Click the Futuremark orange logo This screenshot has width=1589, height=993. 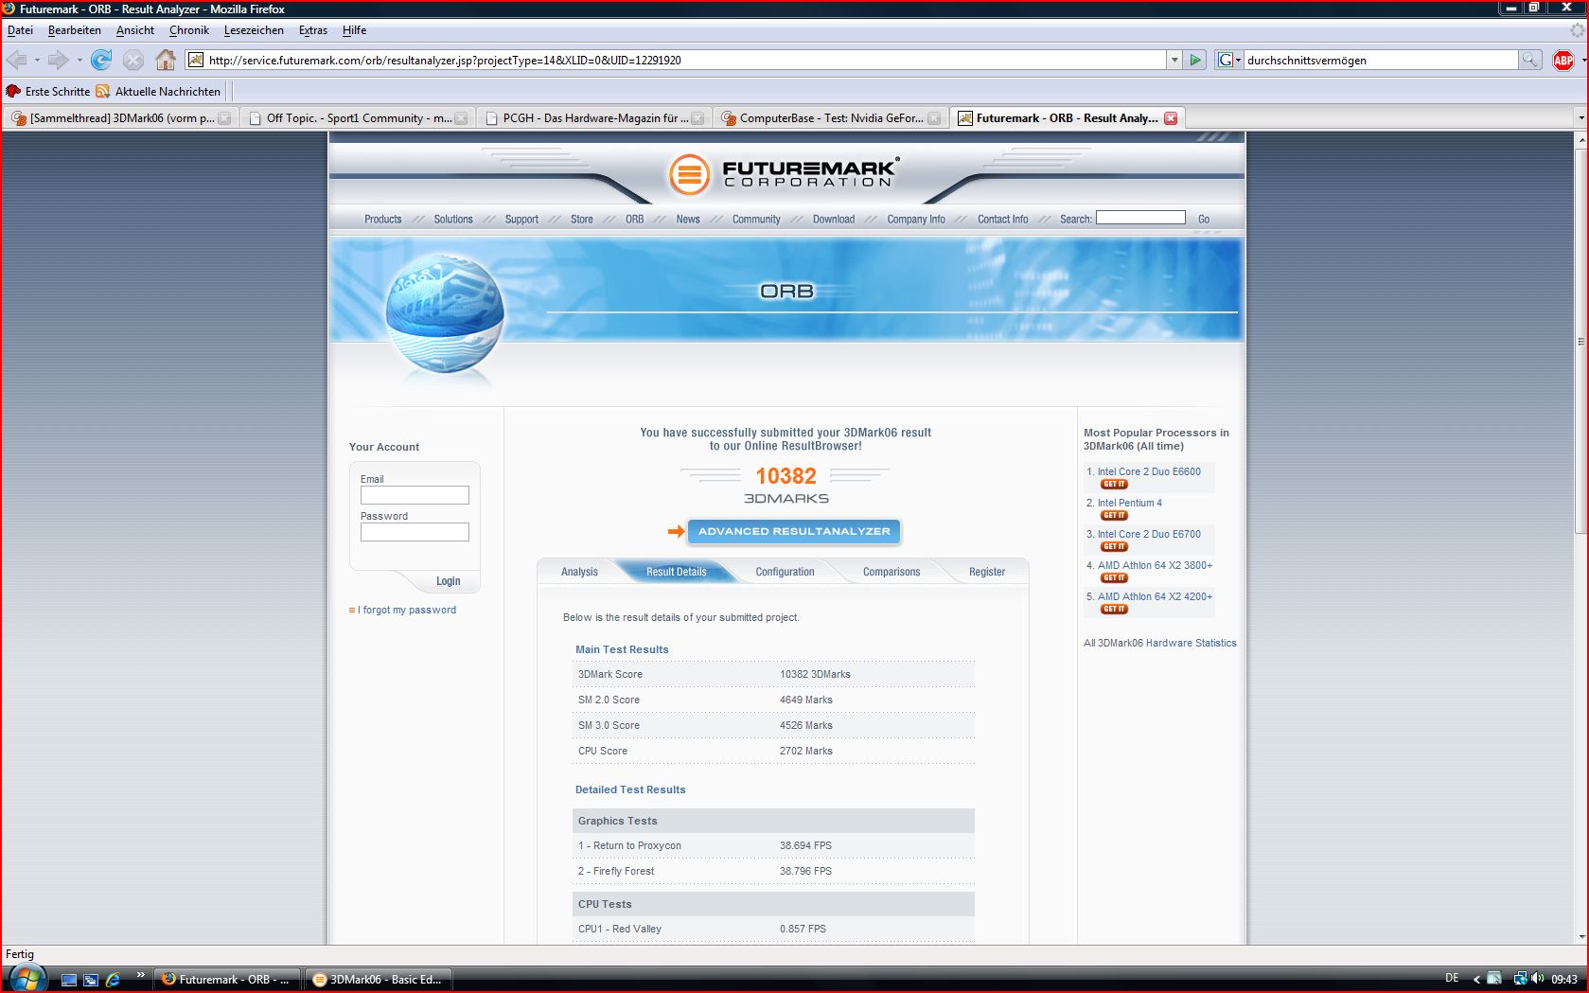click(689, 175)
